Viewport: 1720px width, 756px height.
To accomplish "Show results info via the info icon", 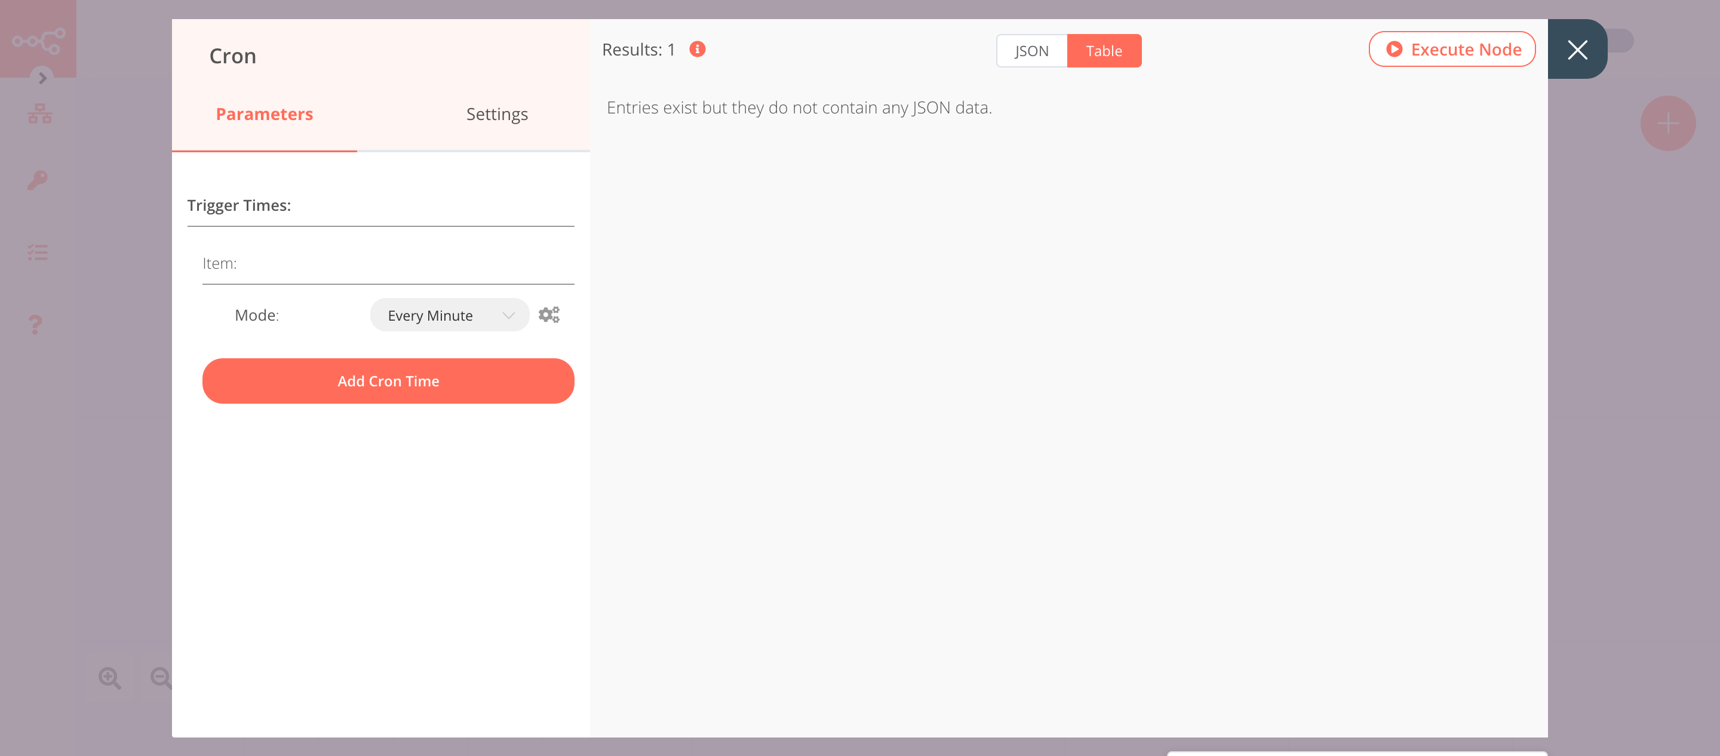I will (x=697, y=49).
